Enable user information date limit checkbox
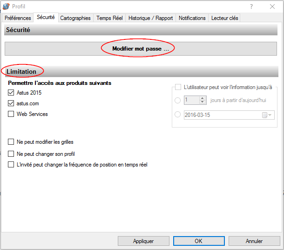Image resolution: width=284 pixels, height=250 pixels. [x=178, y=87]
